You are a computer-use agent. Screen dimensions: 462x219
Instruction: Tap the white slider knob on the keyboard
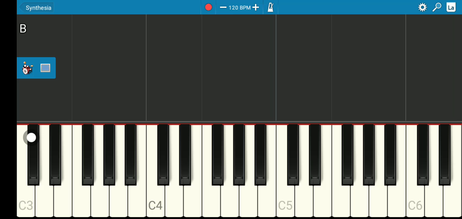(x=31, y=137)
